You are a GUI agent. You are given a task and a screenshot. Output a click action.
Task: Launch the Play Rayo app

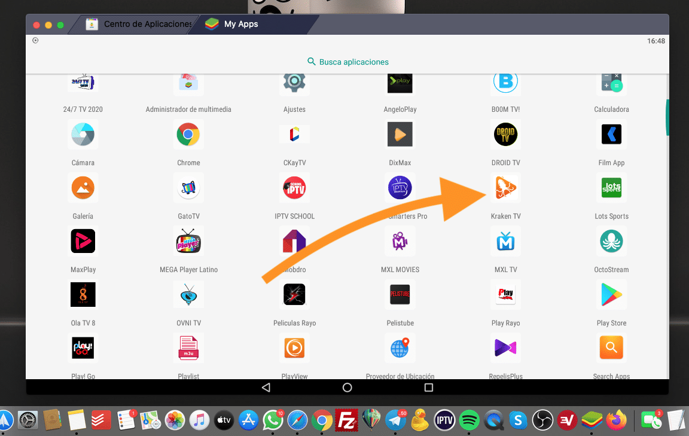[x=506, y=294]
